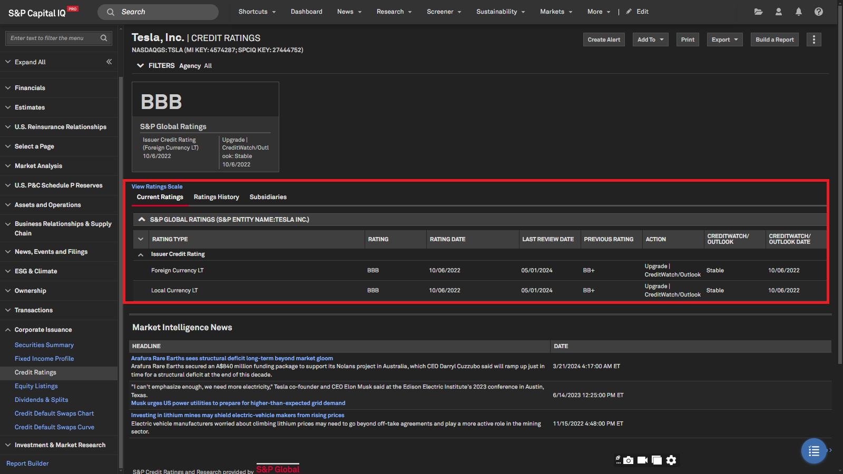
Task: Click the notifications bell icon
Action: pos(798,12)
